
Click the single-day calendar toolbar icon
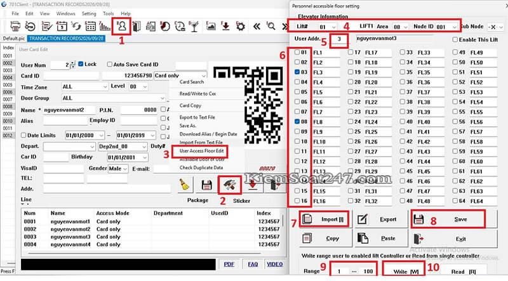click(x=62, y=26)
